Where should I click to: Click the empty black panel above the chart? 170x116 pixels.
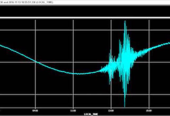(85, 11)
